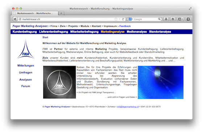
Task: Open Lieferantenbefragung in blue menu bar
Action: point(54,32)
